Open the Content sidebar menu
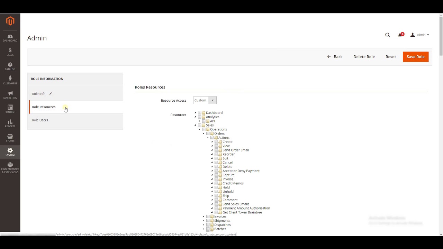Image resolution: width=443 pixels, height=249 pixels. [x=10, y=110]
